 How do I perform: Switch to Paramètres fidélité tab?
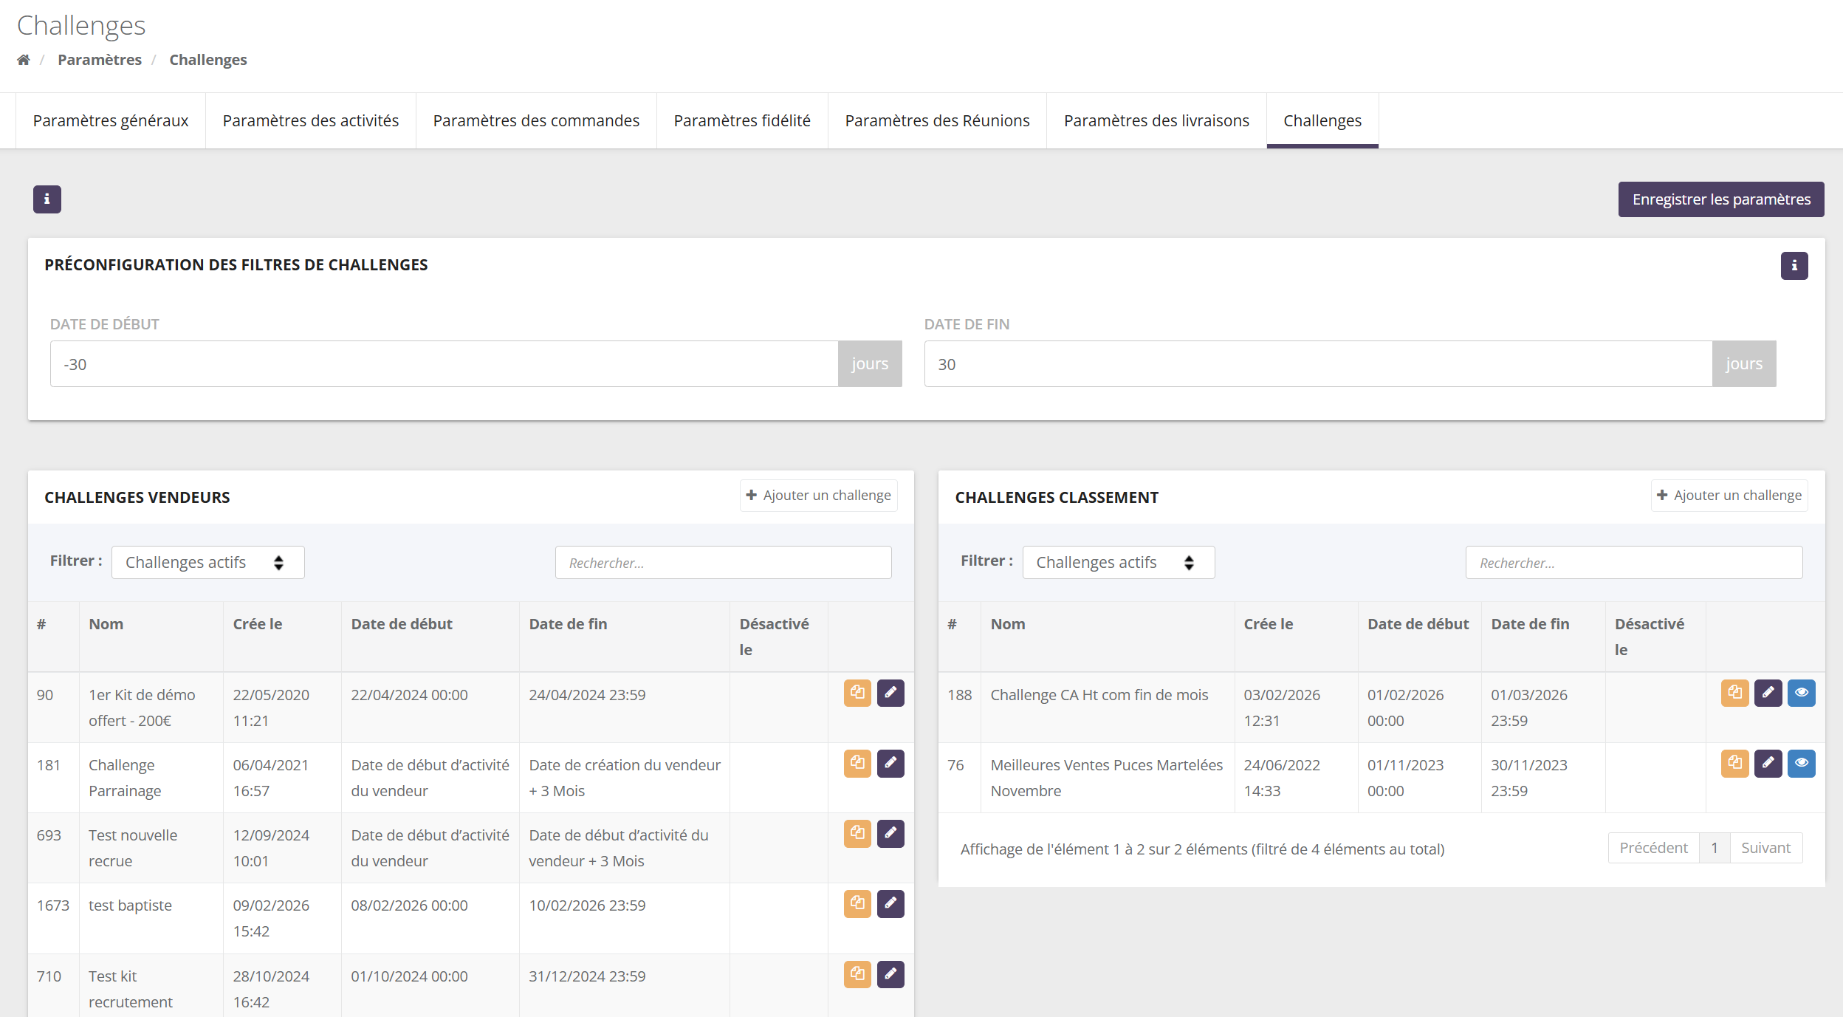pos(742,121)
